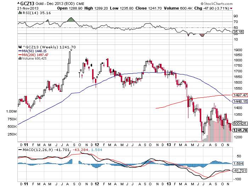248x187 pixels.
Task: Click the 1497.47 MA(200) price tag
Action: [239, 95]
